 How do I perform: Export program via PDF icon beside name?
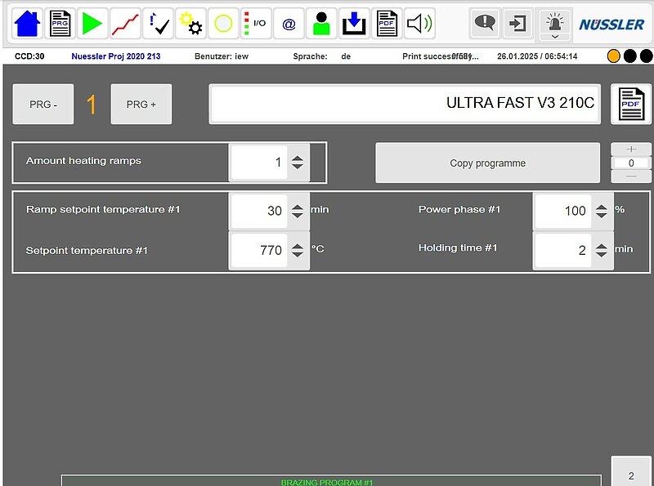[631, 105]
